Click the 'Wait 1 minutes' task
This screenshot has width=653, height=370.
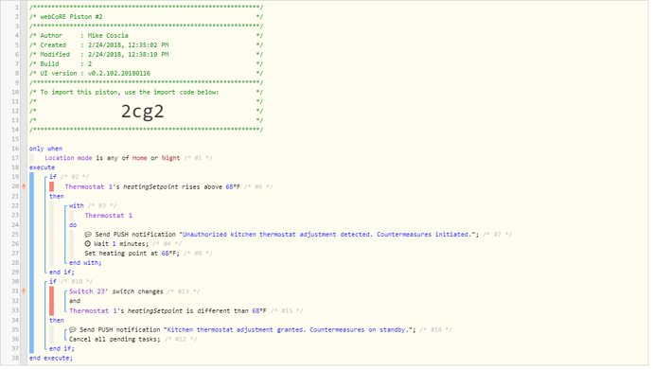coord(121,244)
